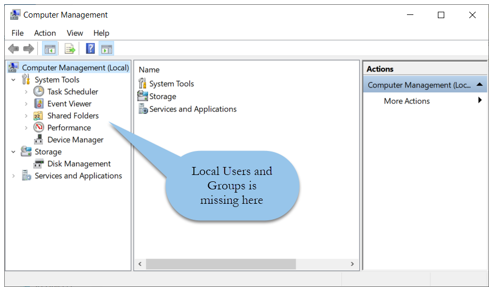The image size is (489, 287).
Task: Minimize the Computer Management window
Action: tap(410, 15)
